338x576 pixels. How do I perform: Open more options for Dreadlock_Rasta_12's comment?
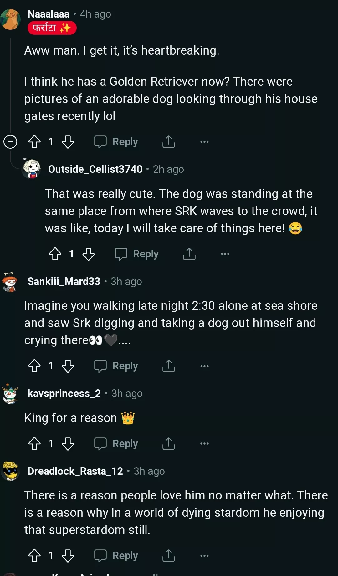(204, 556)
